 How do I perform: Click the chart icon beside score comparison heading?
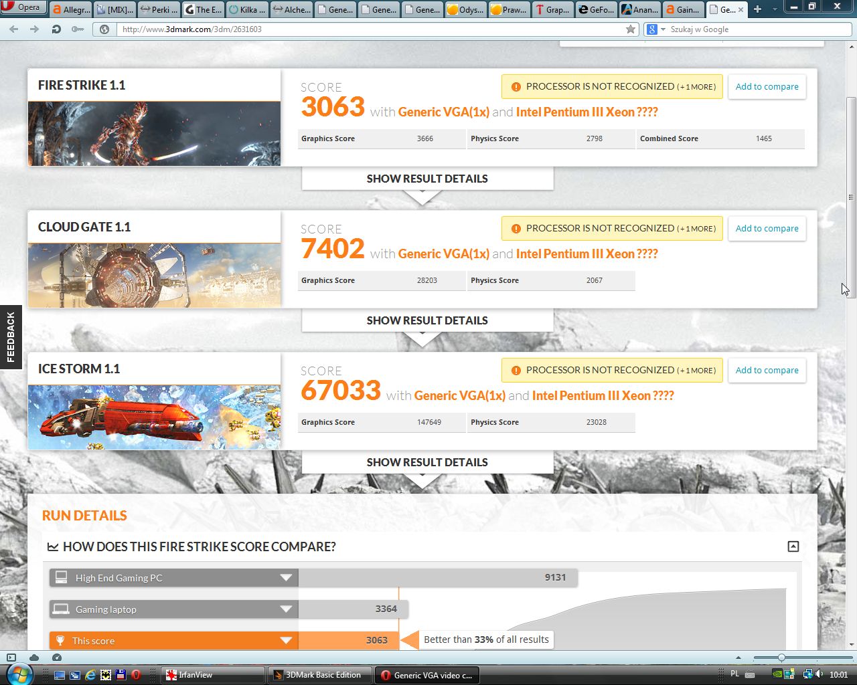52,547
